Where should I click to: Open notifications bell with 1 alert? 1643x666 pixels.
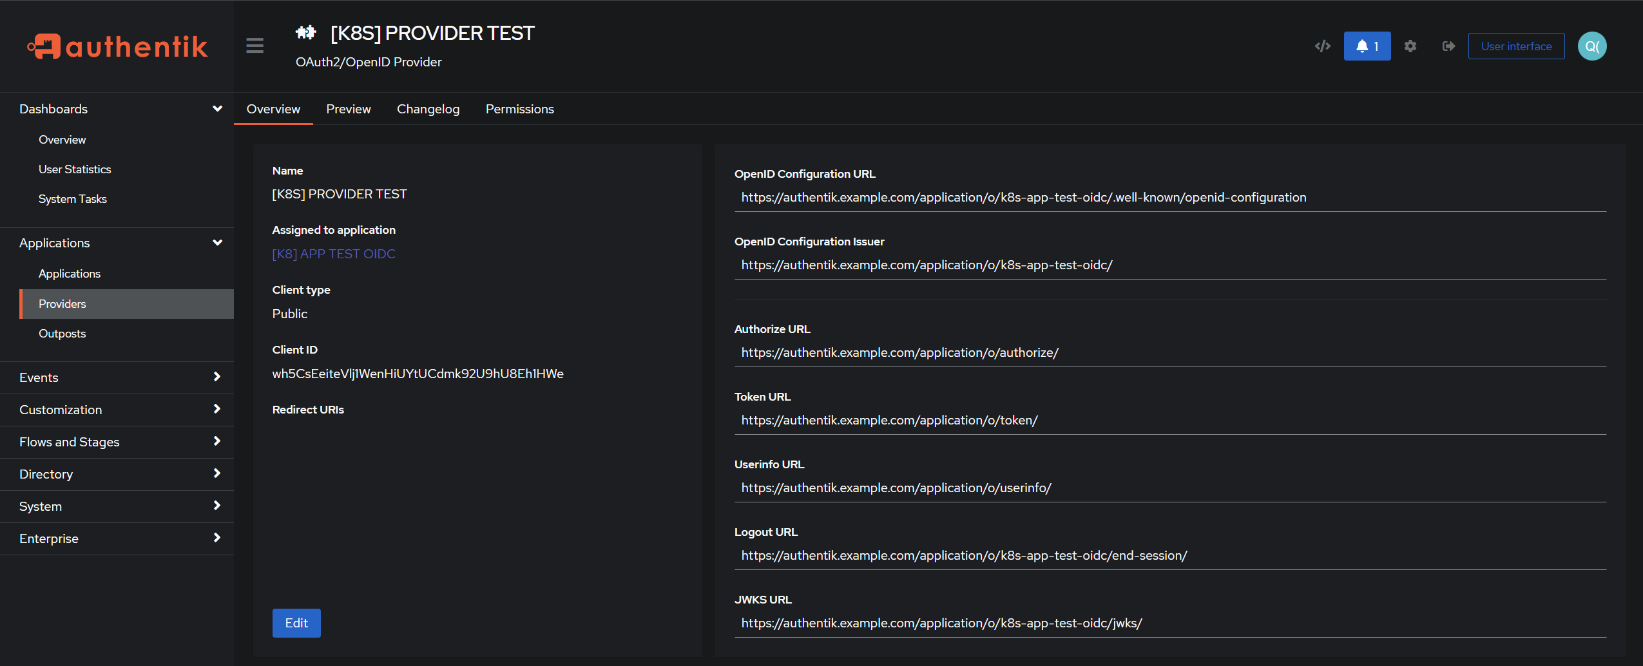(1367, 46)
